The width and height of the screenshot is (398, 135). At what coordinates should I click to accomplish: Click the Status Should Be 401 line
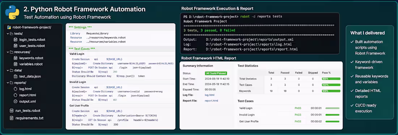click(x=94, y=100)
